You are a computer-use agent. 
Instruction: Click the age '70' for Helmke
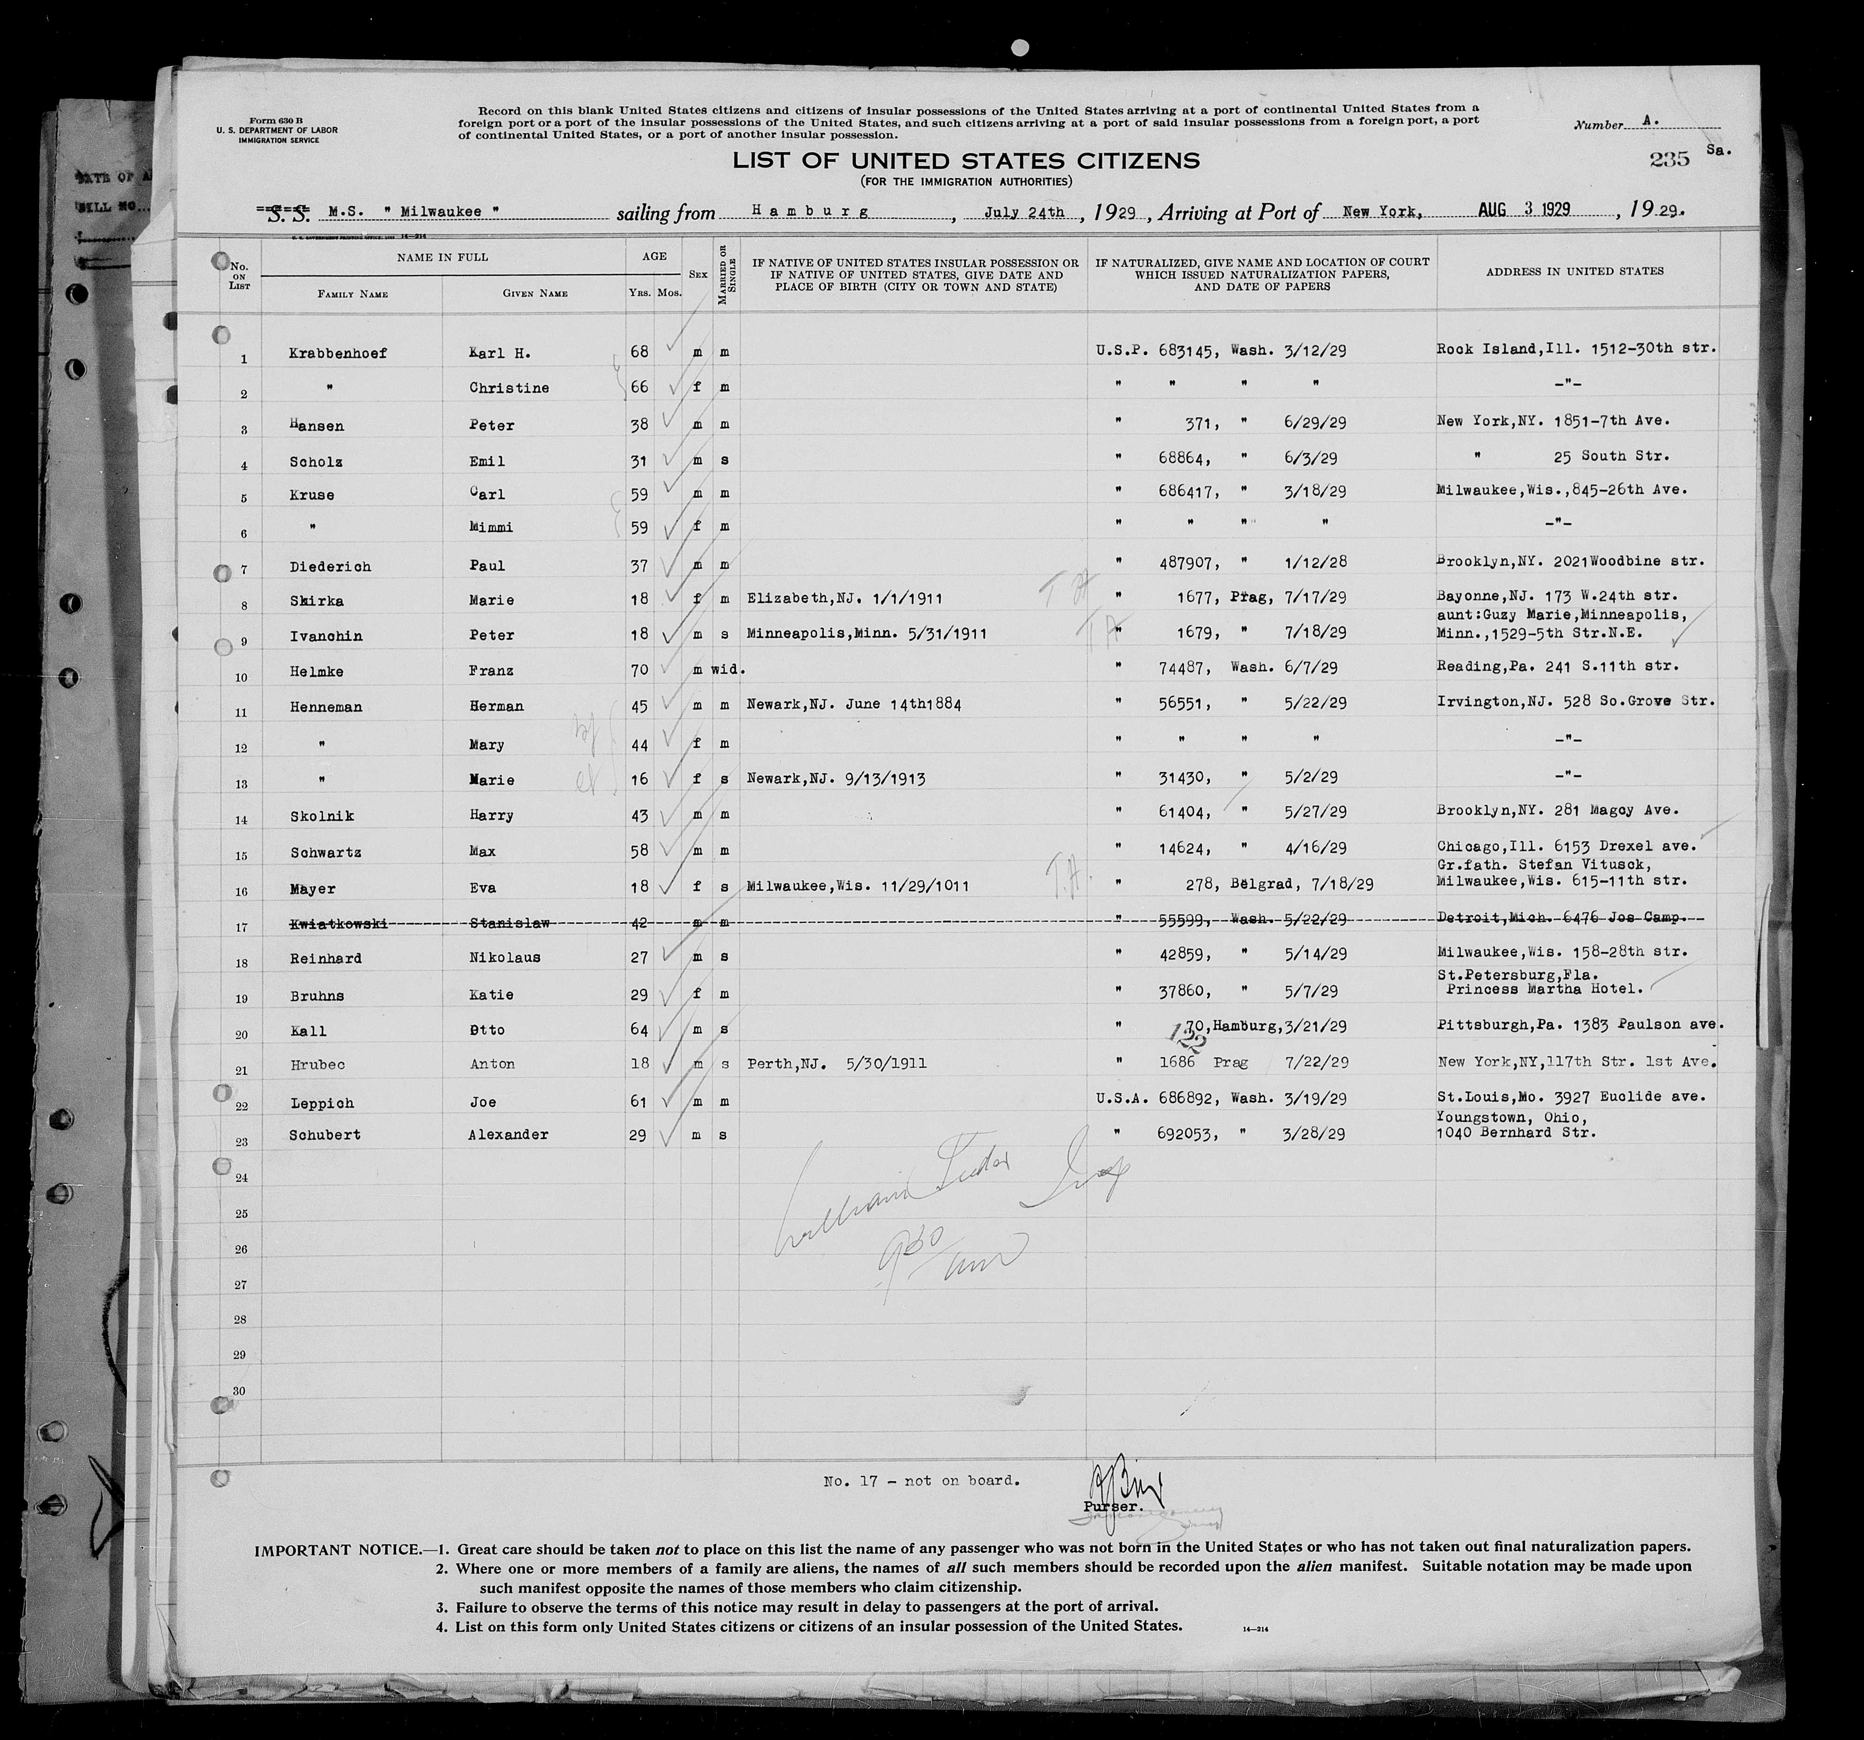coord(639,671)
